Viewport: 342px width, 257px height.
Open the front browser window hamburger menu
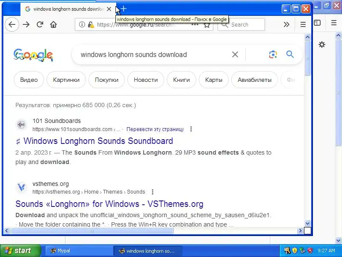pyautogui.click(x=303, y=24)
